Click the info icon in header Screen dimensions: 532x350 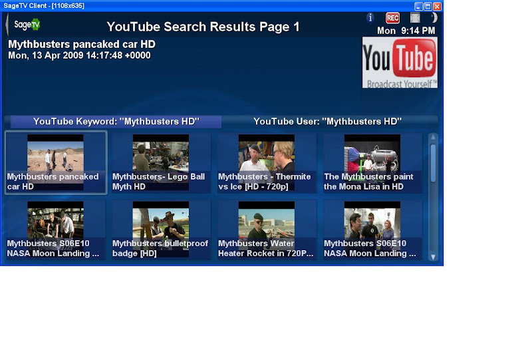pos(370,18)
